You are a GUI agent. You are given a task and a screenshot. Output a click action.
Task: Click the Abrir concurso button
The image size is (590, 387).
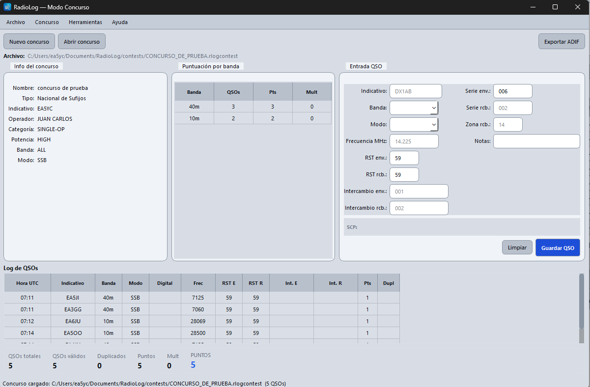point(82,42)
